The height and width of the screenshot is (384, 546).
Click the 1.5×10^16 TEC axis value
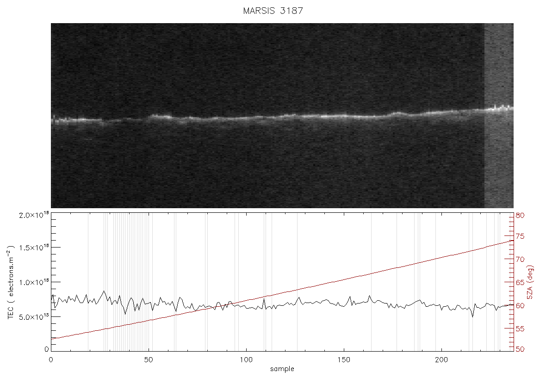[34, 248]
